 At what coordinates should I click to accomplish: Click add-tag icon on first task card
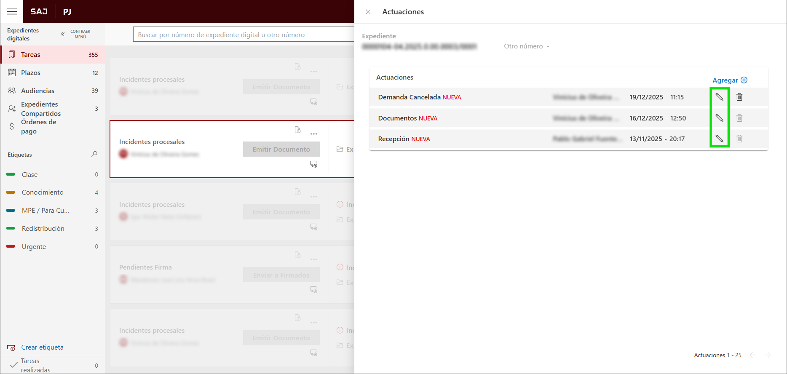pyautogui.click(x=314, y=102)
